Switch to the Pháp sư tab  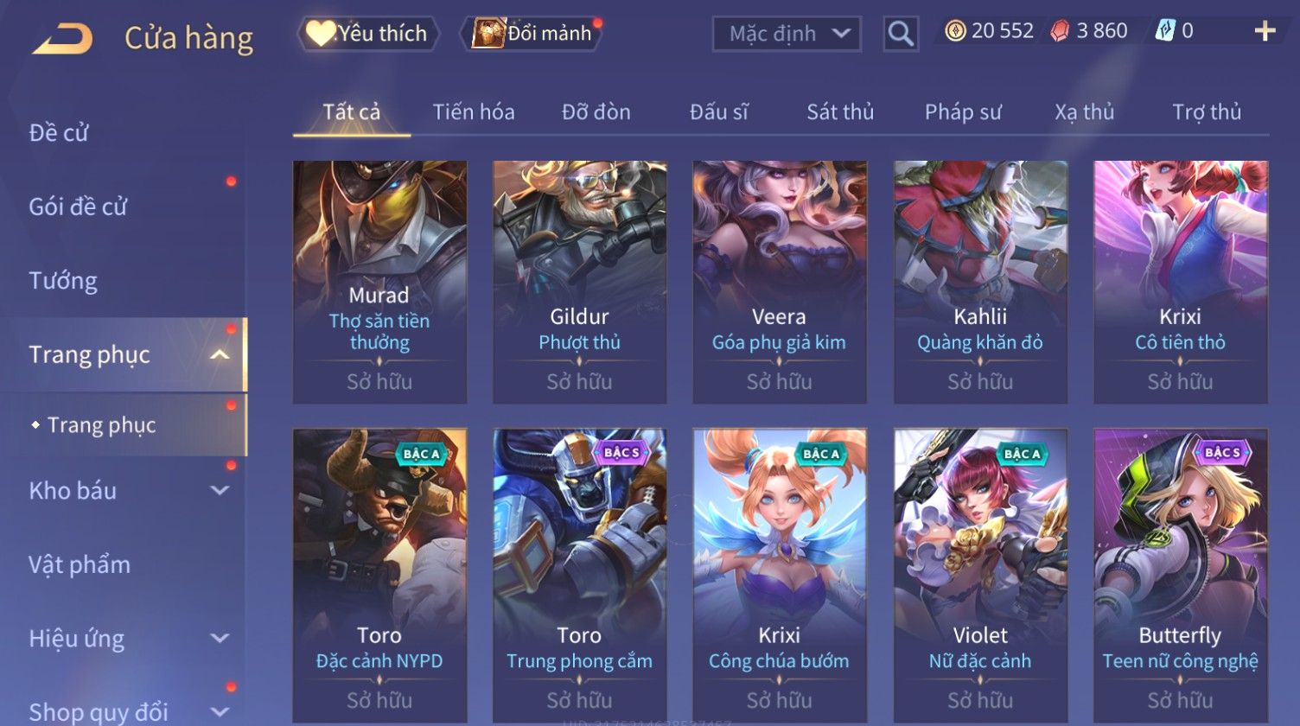click(x=963, y=111)
